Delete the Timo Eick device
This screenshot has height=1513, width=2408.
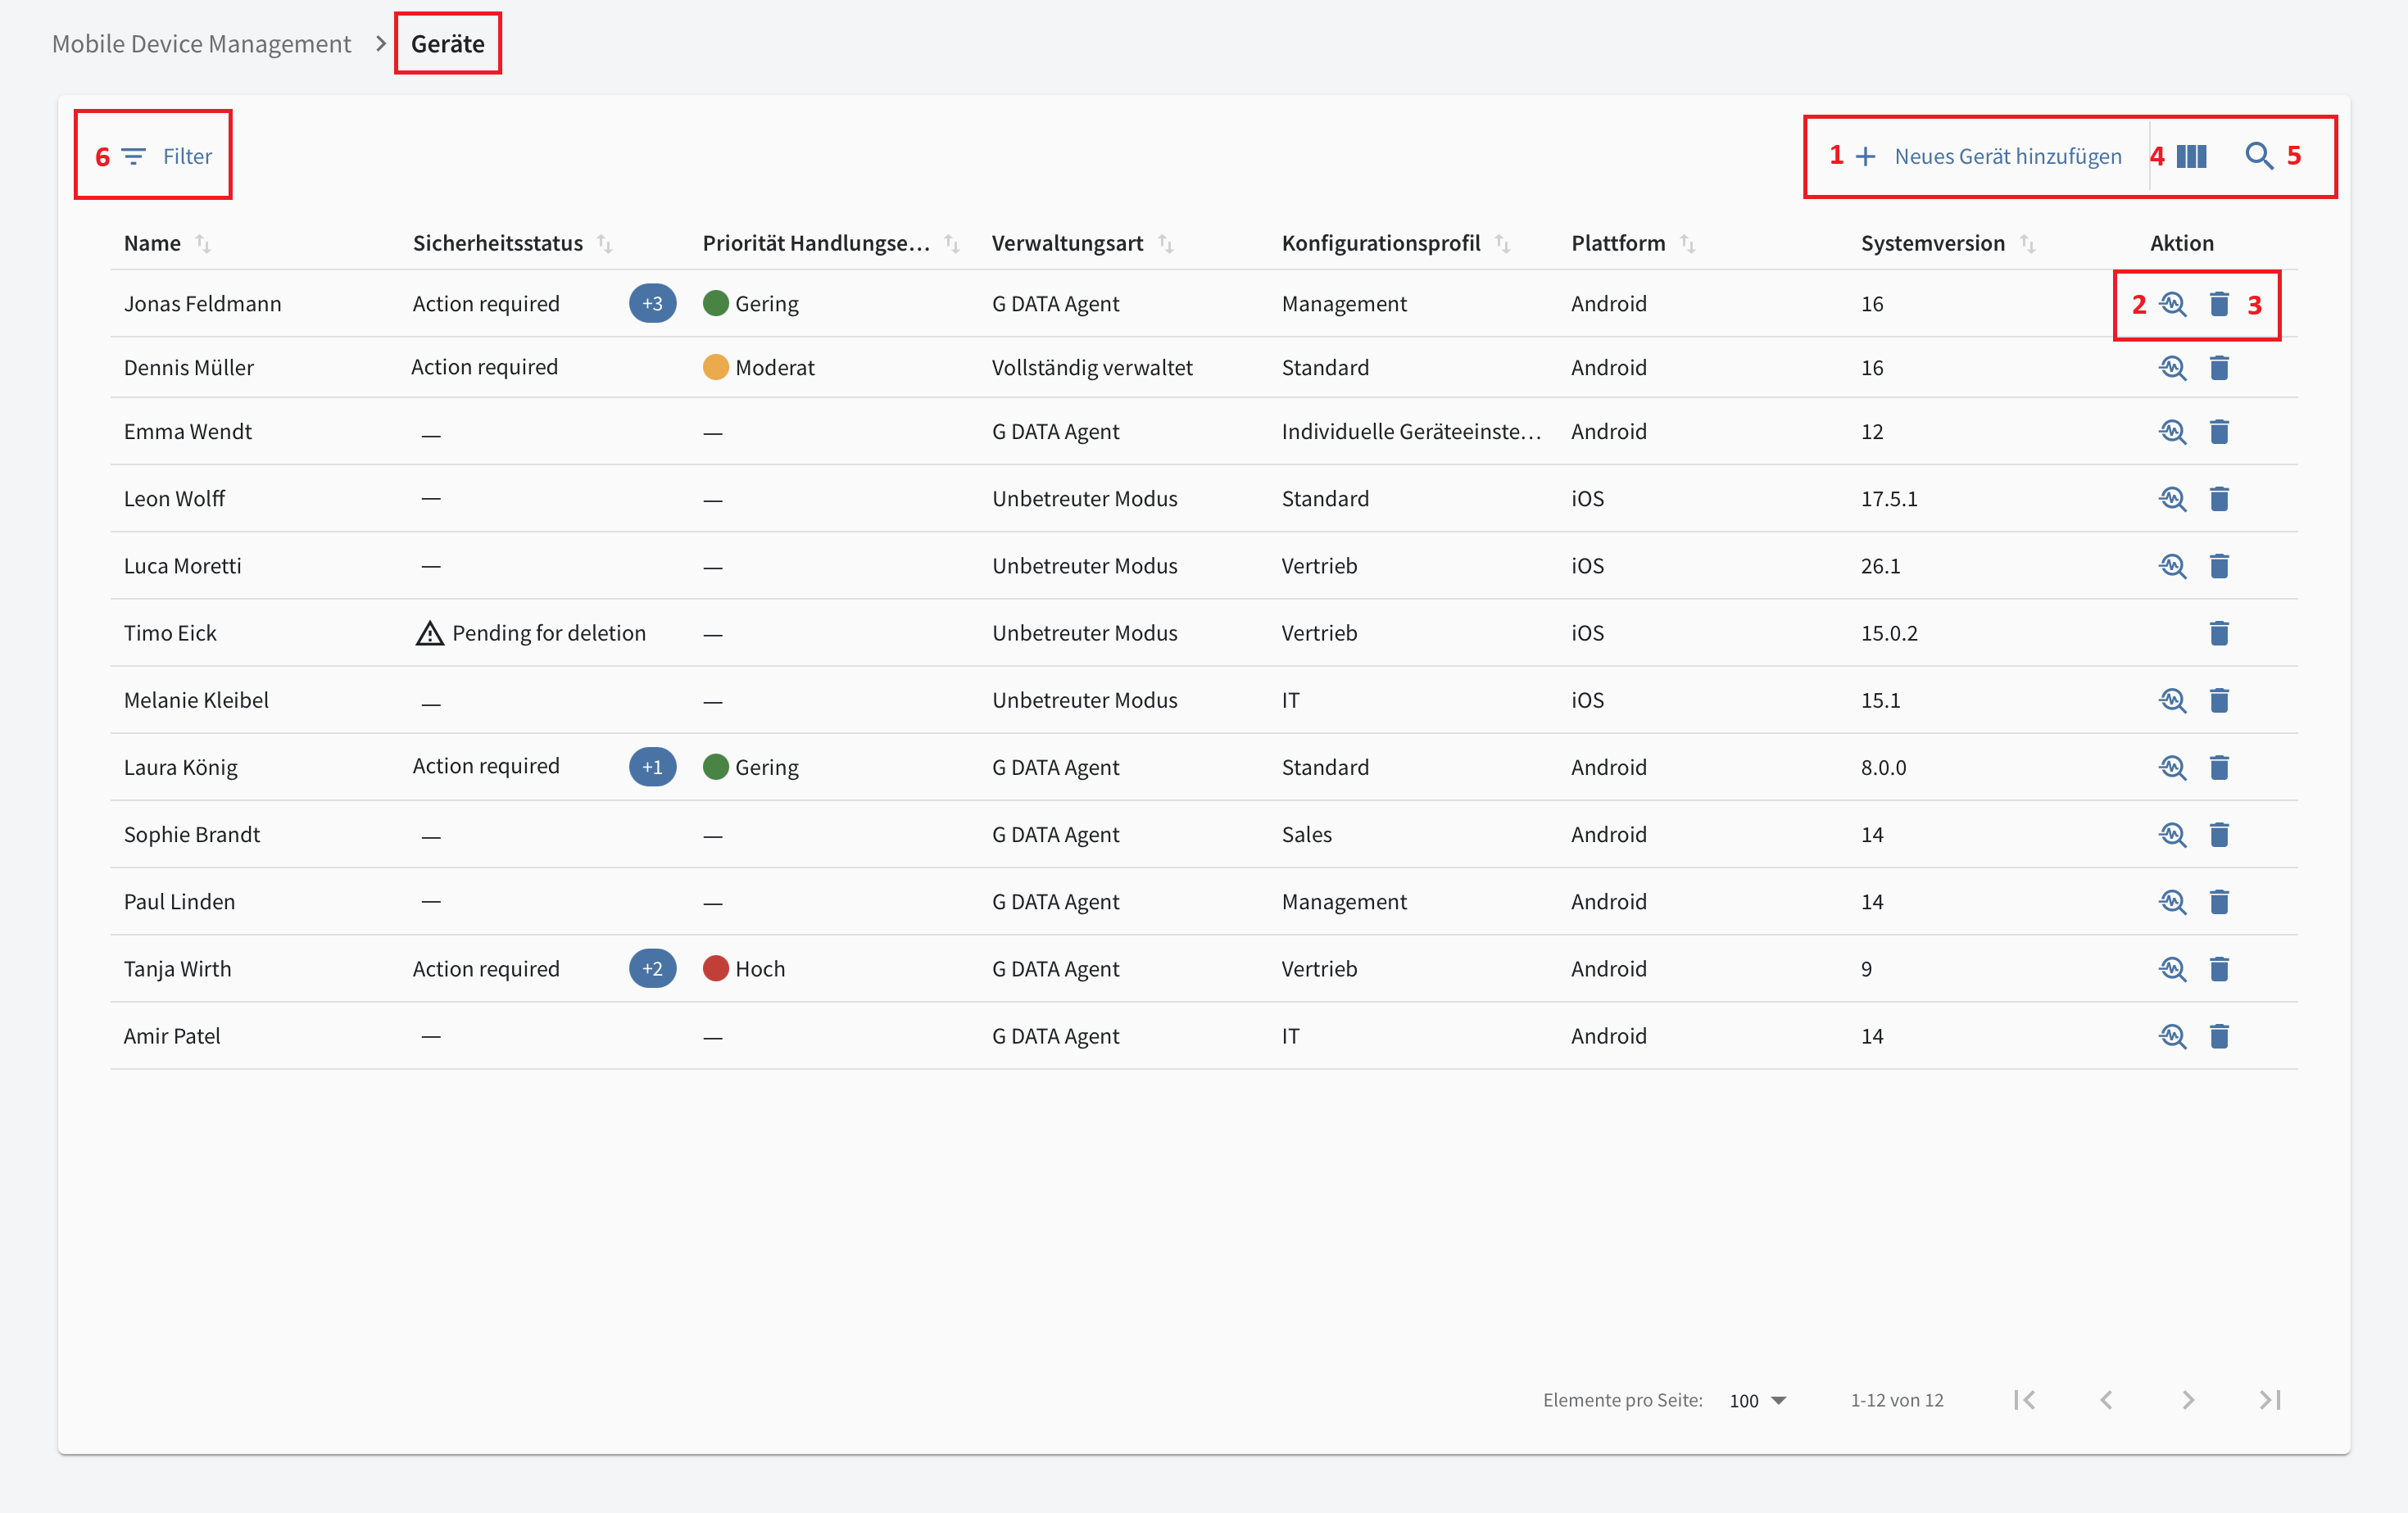[2219, 633]
